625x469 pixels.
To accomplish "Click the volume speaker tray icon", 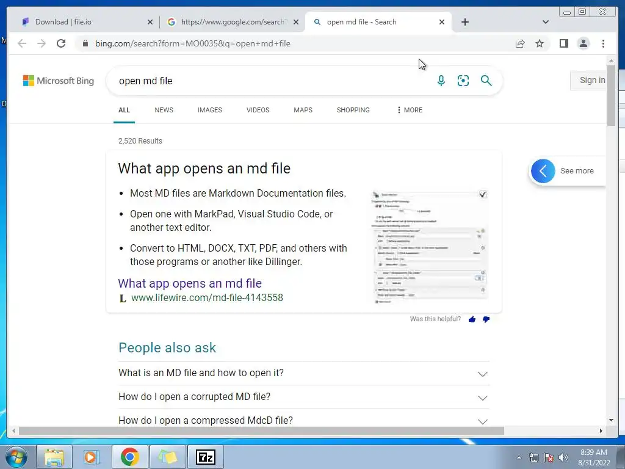I will click(563, 457).
